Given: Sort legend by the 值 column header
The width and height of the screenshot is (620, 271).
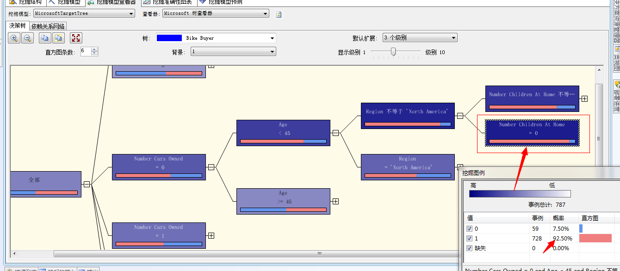Looking at the screenshot, I should [497, 218].
